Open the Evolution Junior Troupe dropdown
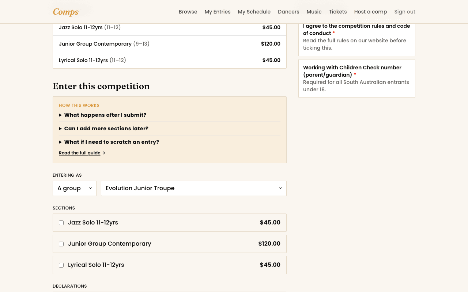Viewport: 468px width, 292px height. click(x=194, y=188)
